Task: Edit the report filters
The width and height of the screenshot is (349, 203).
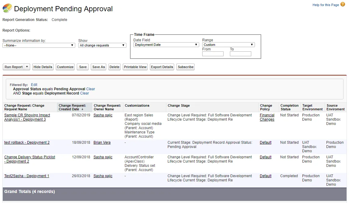Action: click(x=34, y=84)
